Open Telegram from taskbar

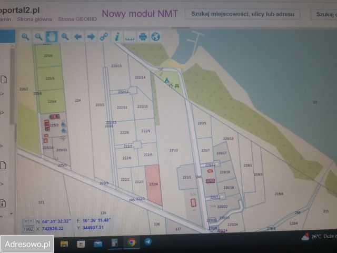(148, 242)
